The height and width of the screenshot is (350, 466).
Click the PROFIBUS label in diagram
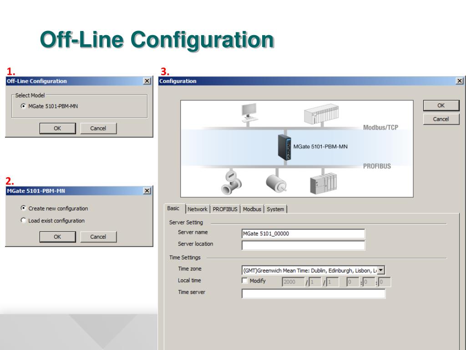pos(377,166)
